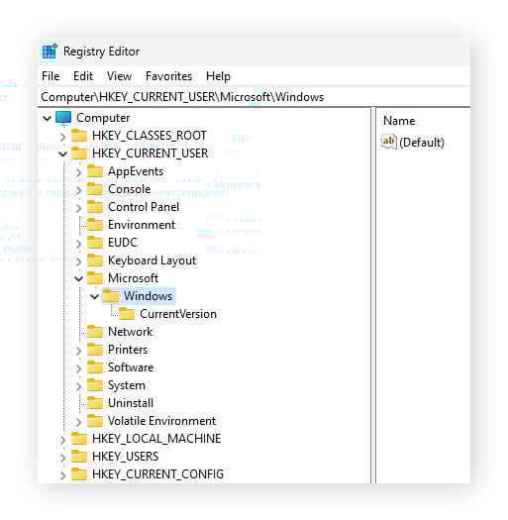Click the Registry Editor app icon

tap(50, 52)
